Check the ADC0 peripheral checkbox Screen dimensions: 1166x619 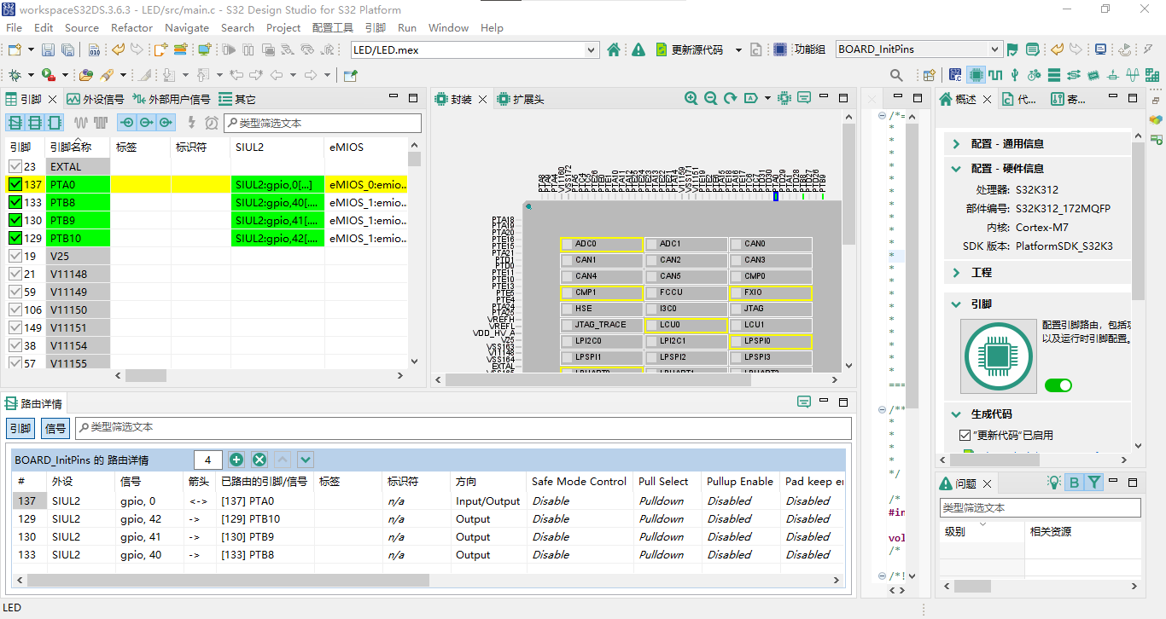[567, 245]
